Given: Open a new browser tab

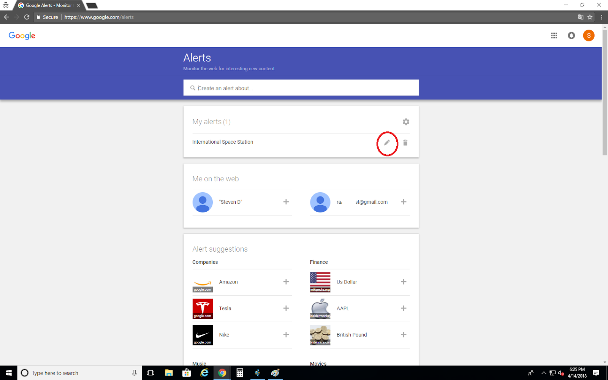Looking at the screenshot, I should coord(92,5).
